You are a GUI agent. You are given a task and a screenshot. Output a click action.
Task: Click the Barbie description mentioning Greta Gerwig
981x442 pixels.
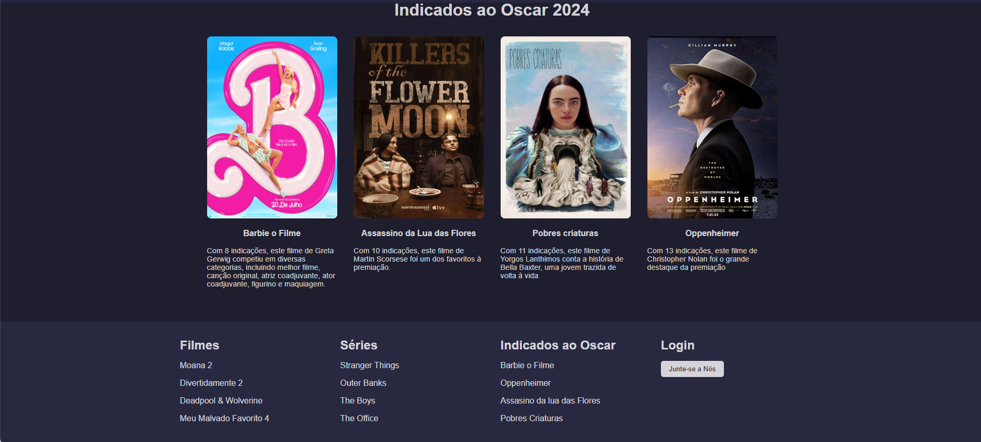tap(272, 267)
